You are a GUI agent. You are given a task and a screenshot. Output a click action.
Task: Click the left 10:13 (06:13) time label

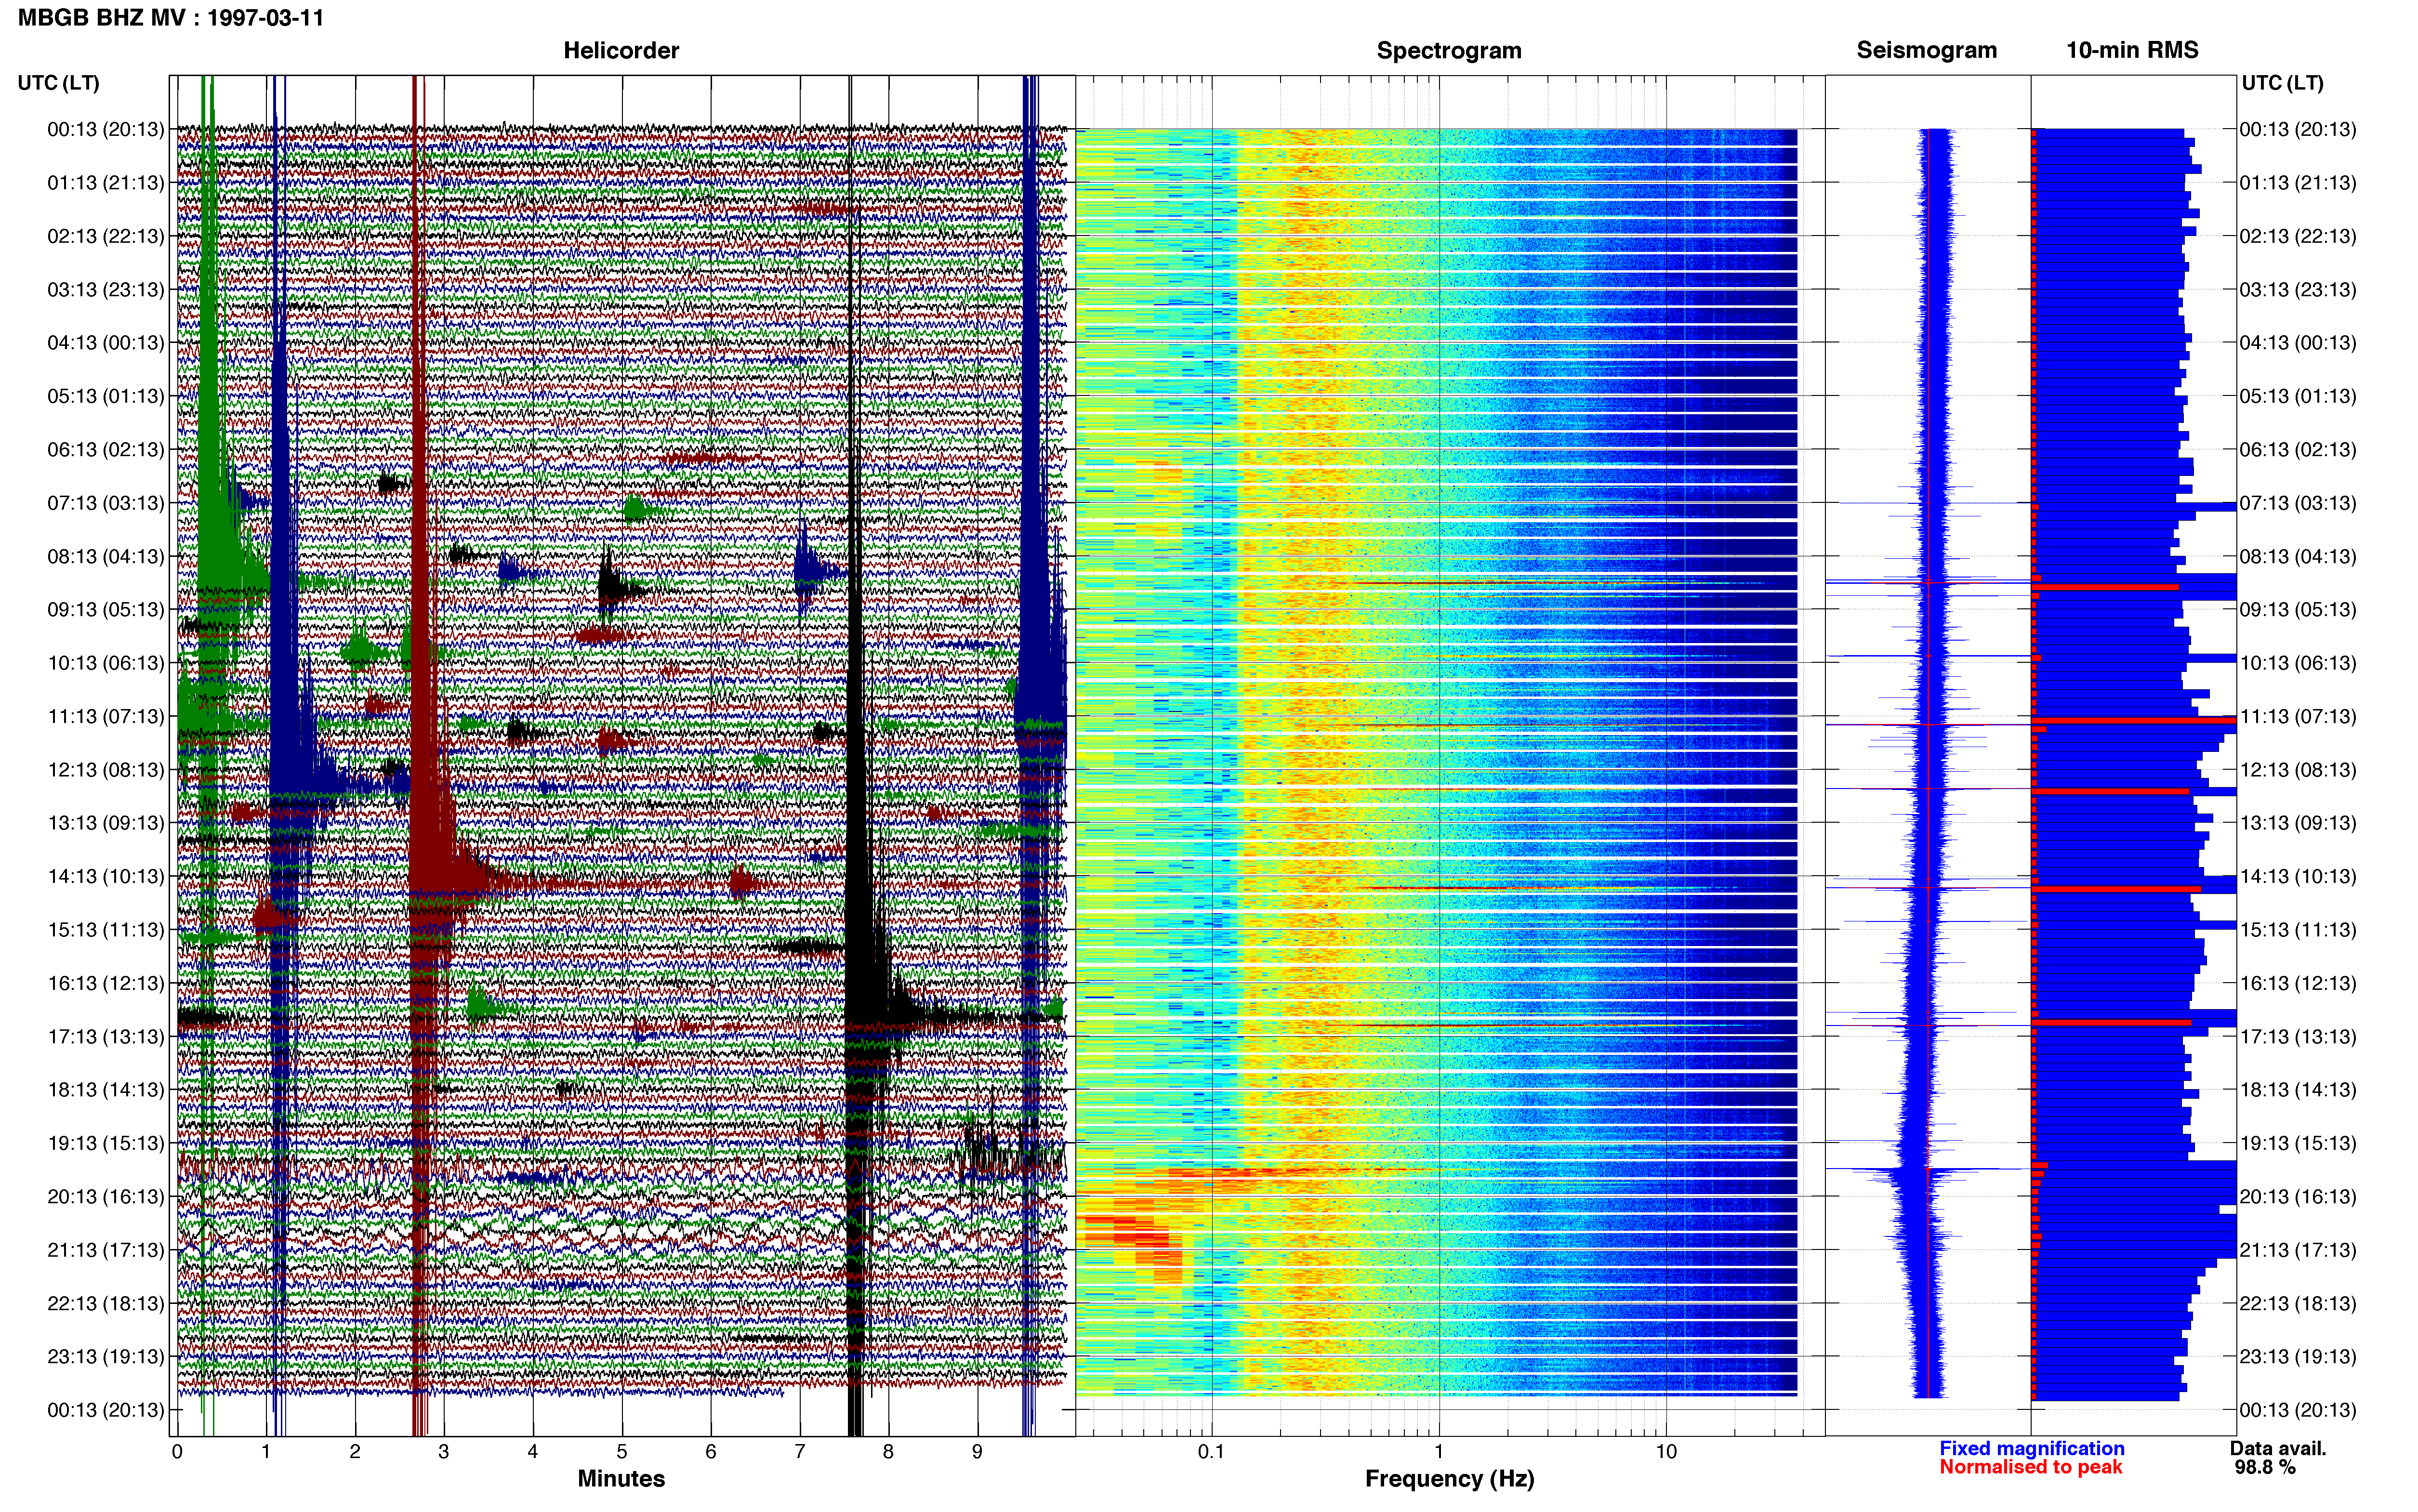click(x=106, y=663)
